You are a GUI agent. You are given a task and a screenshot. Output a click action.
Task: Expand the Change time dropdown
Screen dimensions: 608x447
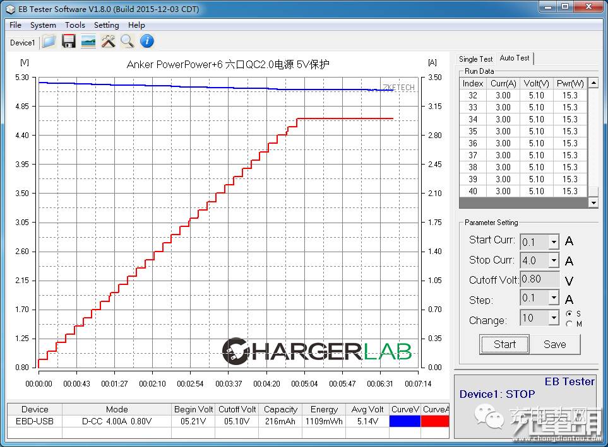(x=554, y=318)
